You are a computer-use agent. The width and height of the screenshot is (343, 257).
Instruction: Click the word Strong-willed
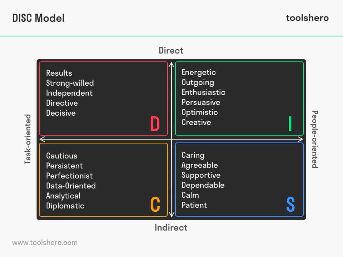70,83
